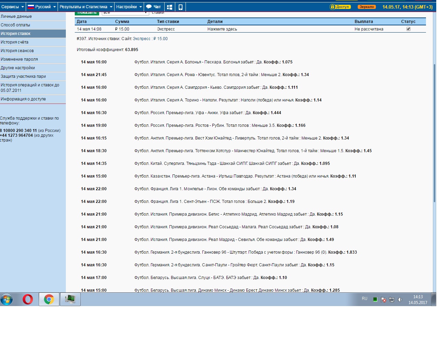The height and width of the screenshot is (351, 439).
Task: Click the Экспресс bet source link
Action: 141,39
